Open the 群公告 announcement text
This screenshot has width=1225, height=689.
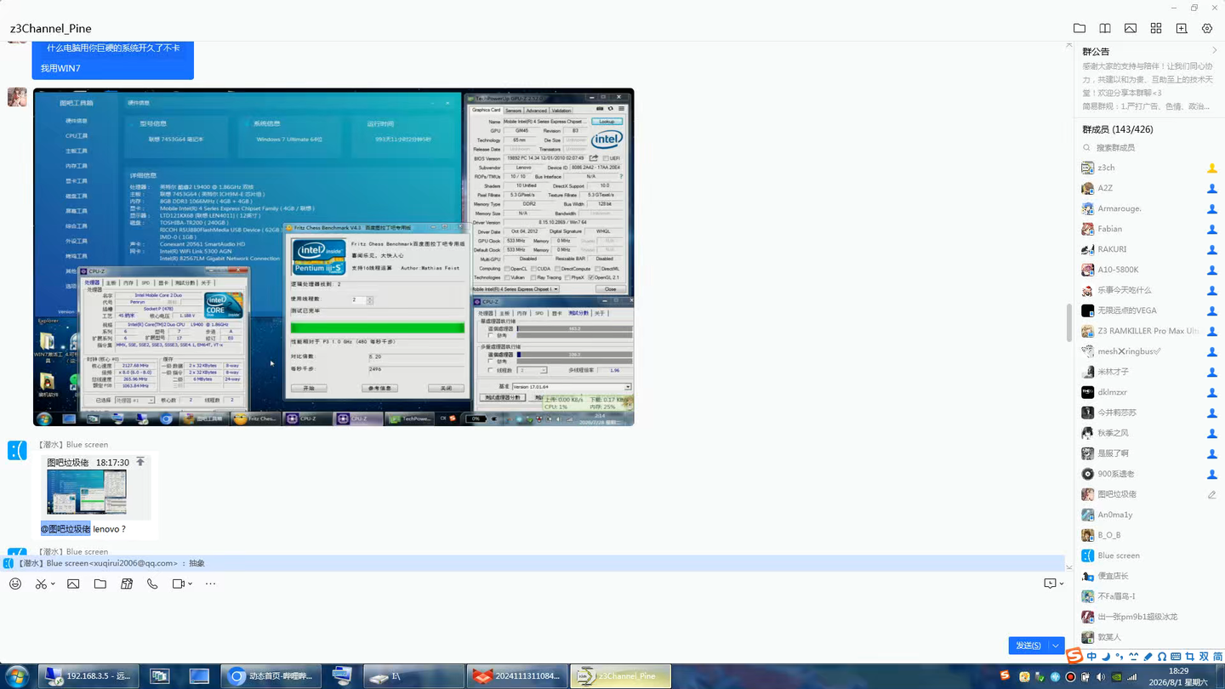(1146, 86)
